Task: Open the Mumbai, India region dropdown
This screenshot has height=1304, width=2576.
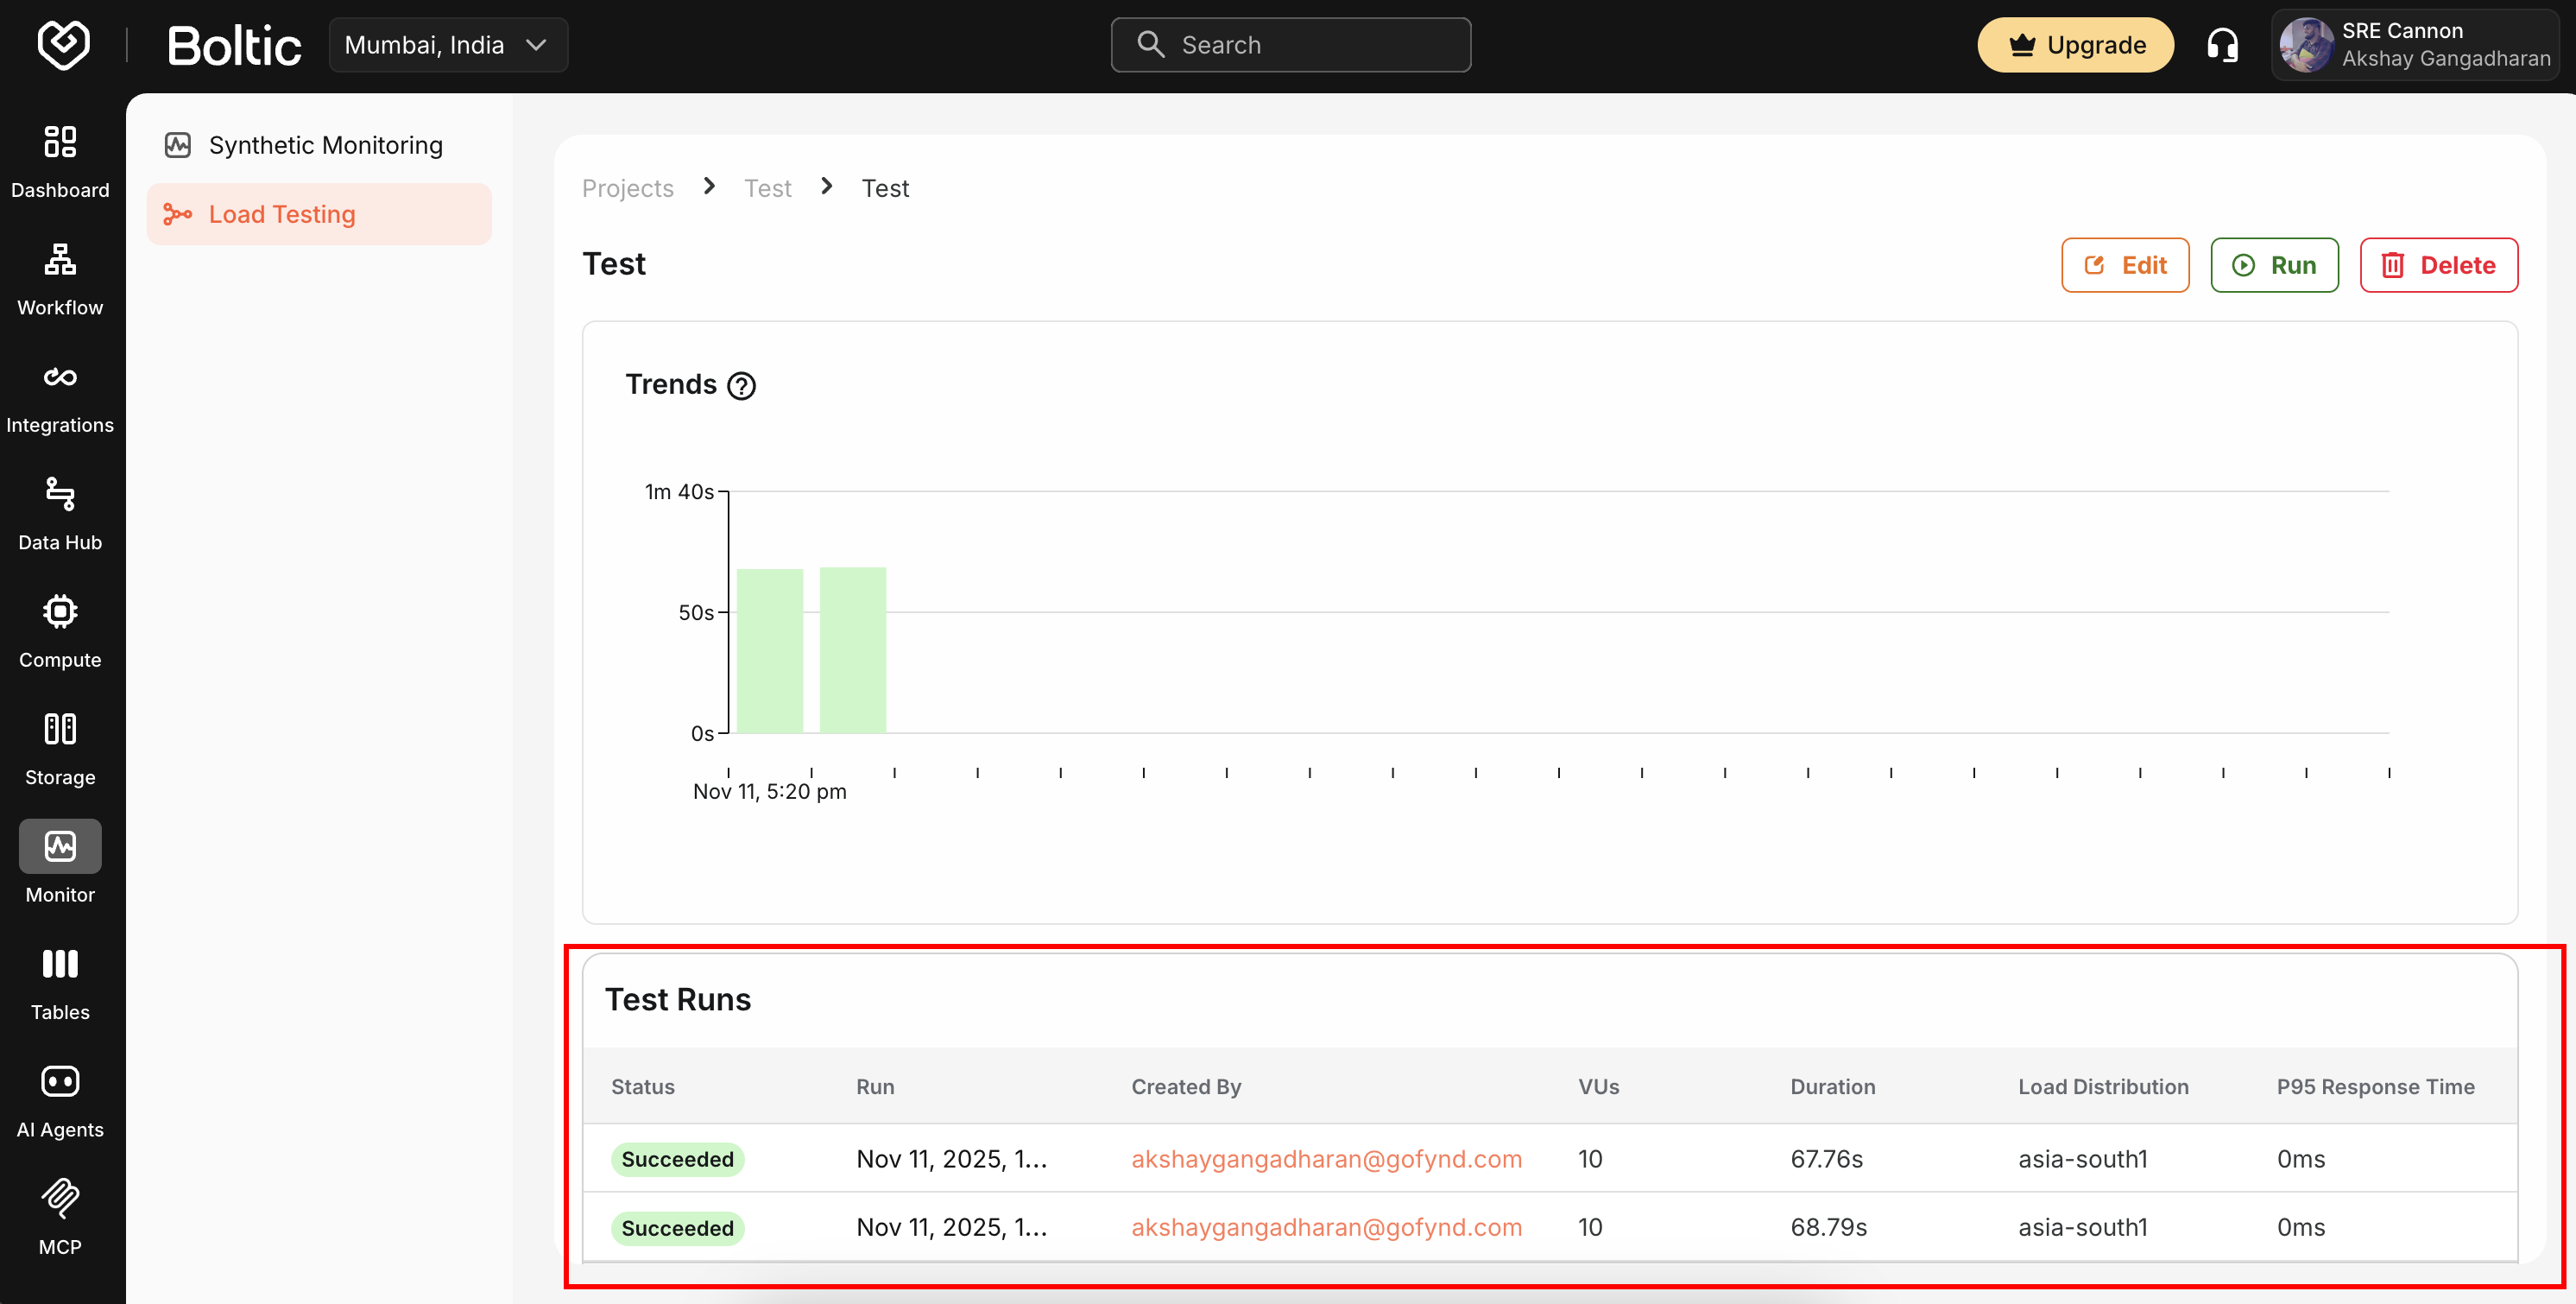Action: 448,44
